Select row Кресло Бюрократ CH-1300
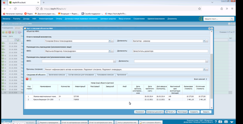The height and width of the screenshot is (124, 243). pos(116,100)
